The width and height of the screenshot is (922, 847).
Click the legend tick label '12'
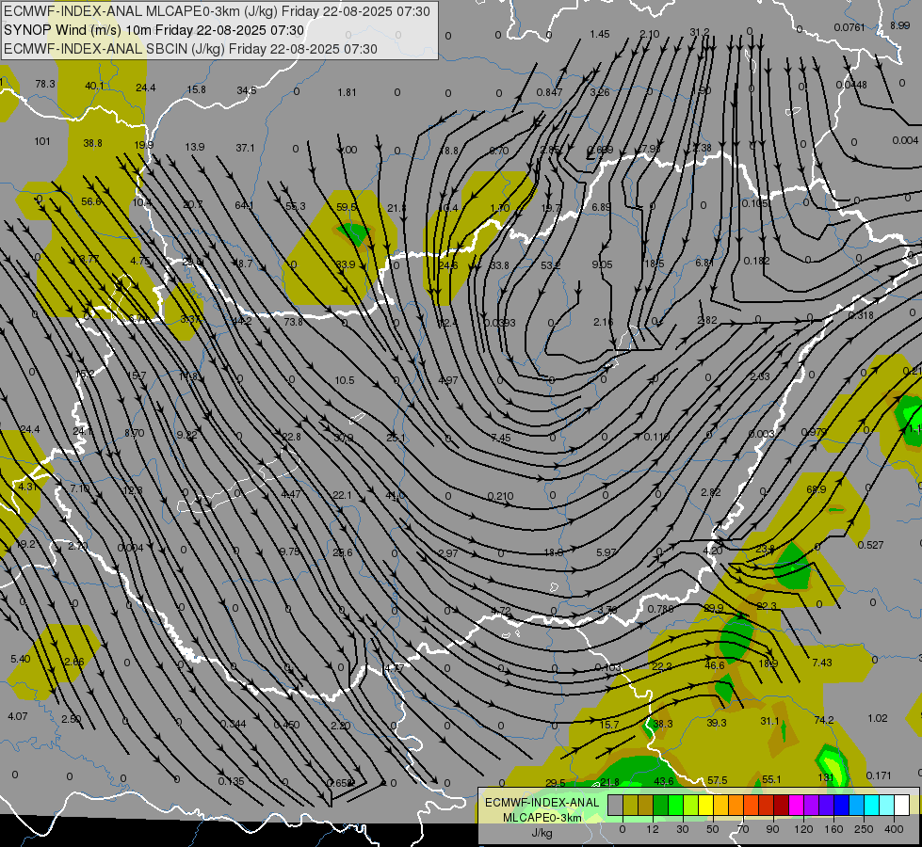click(x=653, y=829)
